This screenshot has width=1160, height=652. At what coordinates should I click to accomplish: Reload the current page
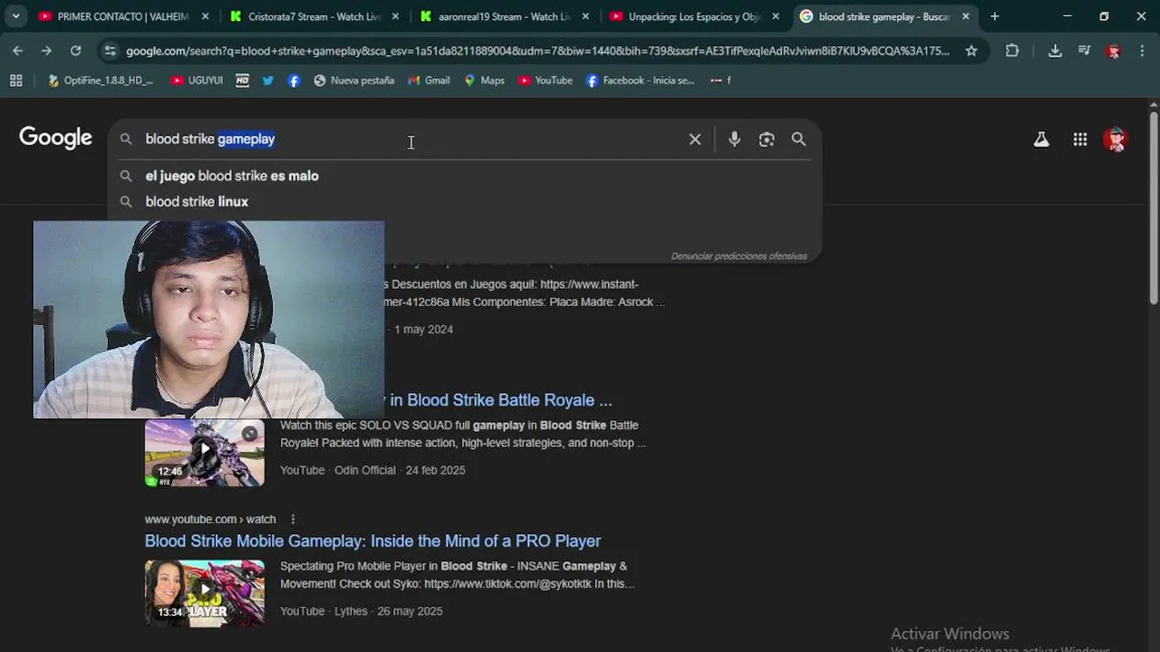(75, 51)
